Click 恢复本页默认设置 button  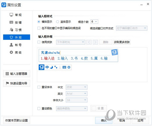pyautogui.click(x=17, y=120)
